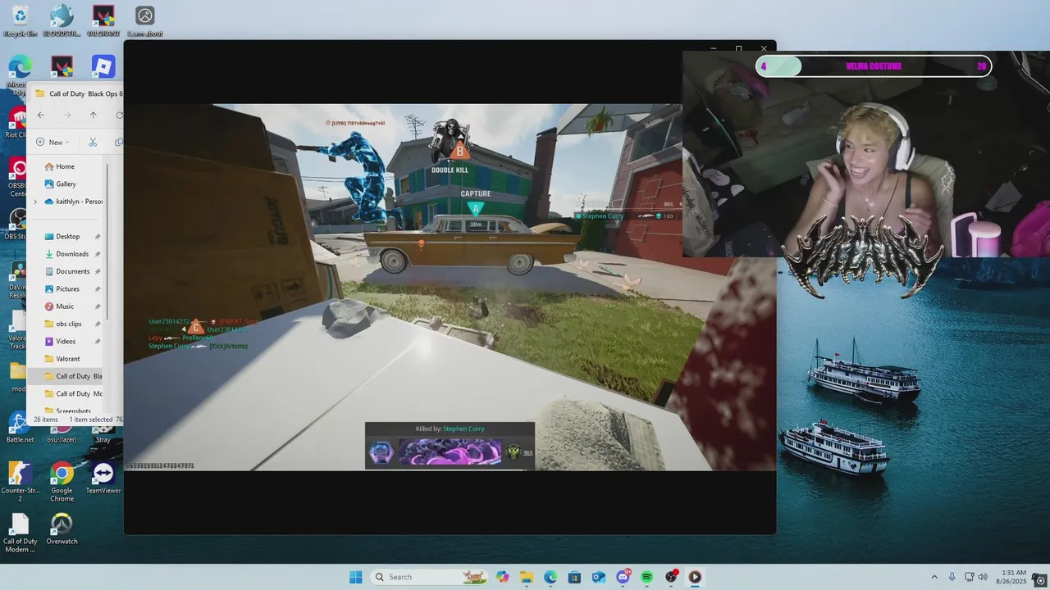Open Documents in the File Explorer sidebar
Viewport: 1050px width, 590px height.
point(73,271)
